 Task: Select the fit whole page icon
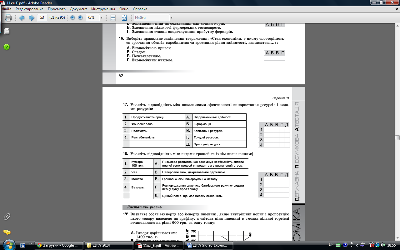point(124,18)
